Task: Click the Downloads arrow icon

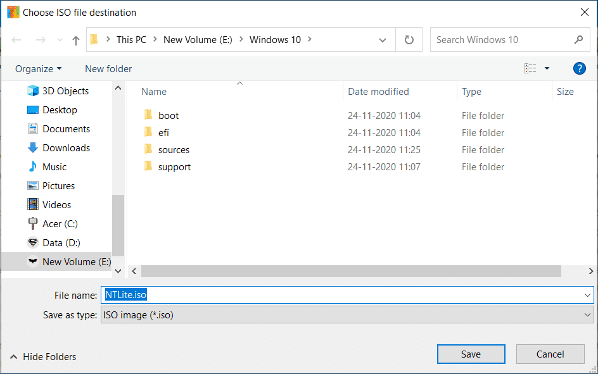Action: pyautogui.click(x=33, y=148)
